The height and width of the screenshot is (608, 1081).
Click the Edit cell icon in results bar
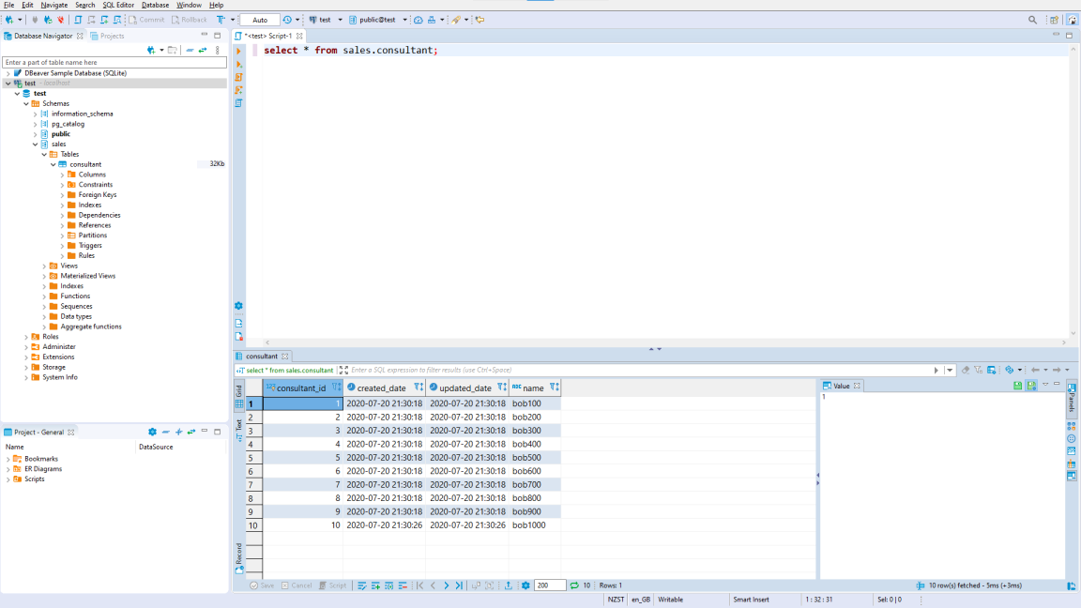(x=362, y=585)
